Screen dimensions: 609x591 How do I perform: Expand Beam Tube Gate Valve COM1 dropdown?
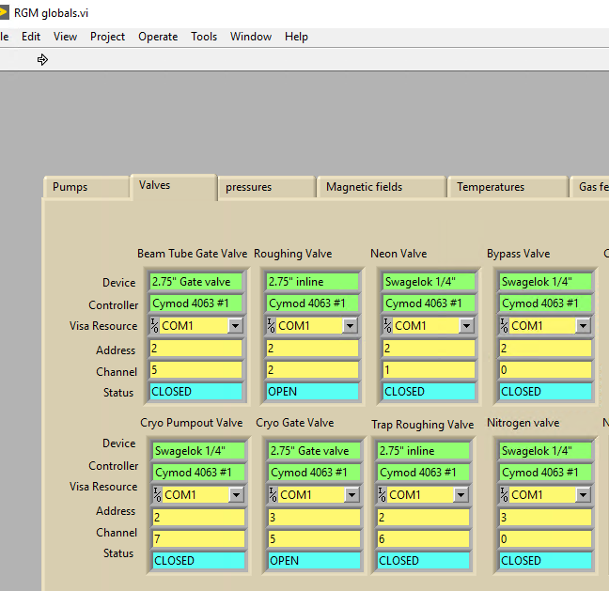[235, 326]
